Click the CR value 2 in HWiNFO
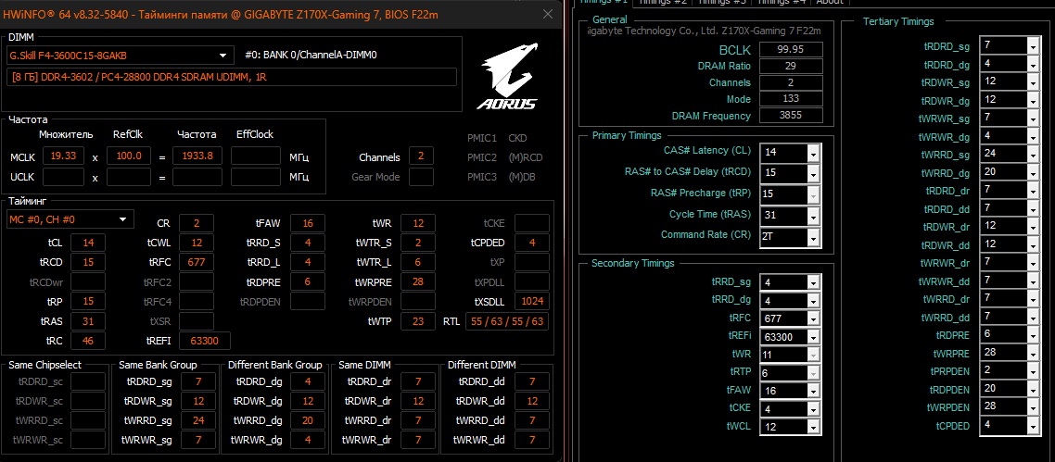Viewport: 1055px width, 462px height. 197,223
